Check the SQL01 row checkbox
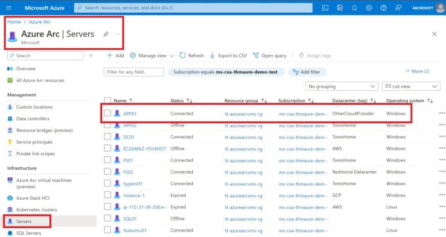Screen dimensions: 446x237 pos(107,218)
